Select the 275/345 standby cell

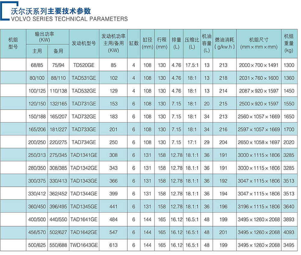coord(58,155)
